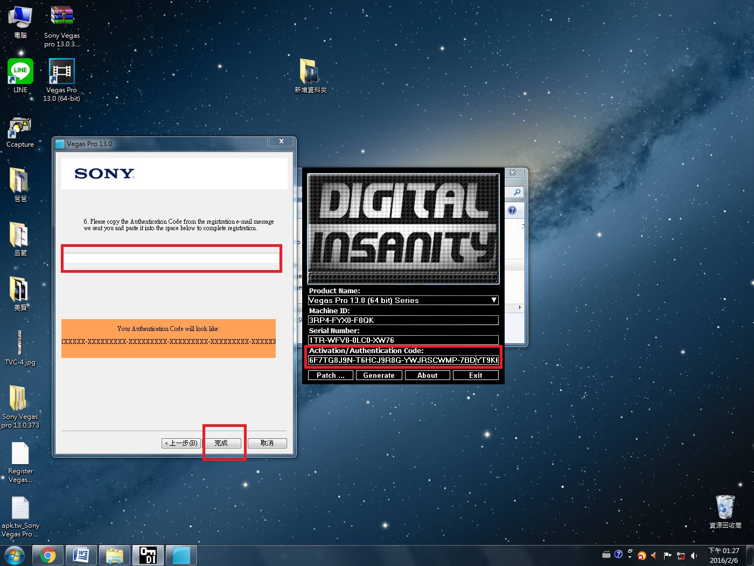Screen dimensions: 754x566
Task: Click the authentication code field in Vegas Pro dialog
Action: click(x=171, y=258)
